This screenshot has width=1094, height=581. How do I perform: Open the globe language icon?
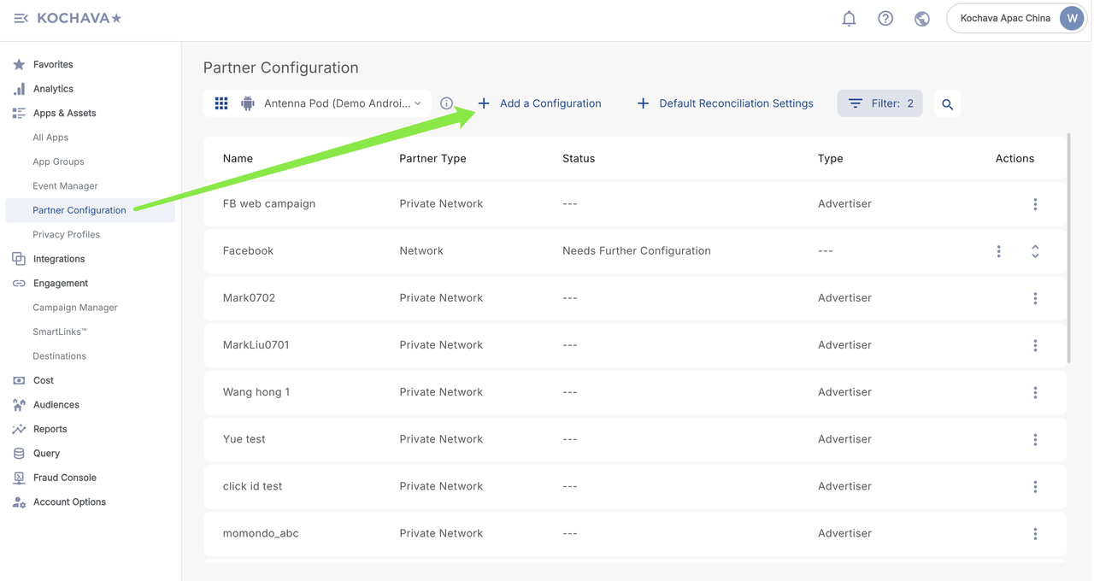(x=921, y=19)
